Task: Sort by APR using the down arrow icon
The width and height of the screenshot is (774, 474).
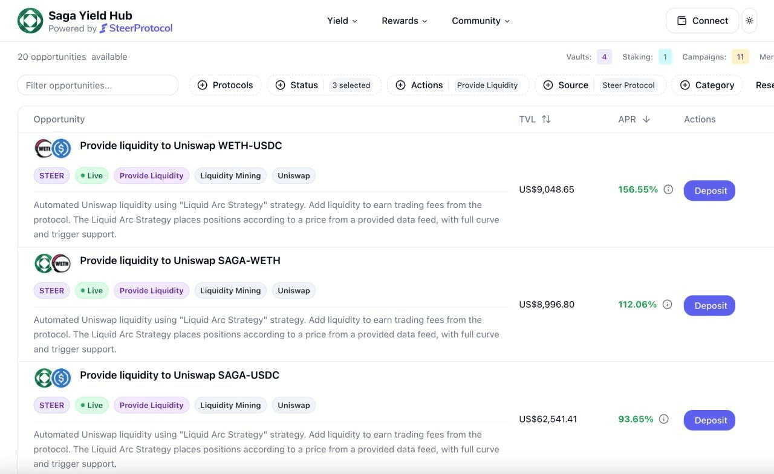Action: (646, 119)
